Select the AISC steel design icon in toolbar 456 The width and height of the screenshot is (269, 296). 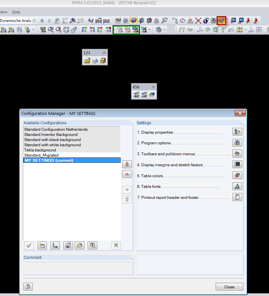click(144, 94)
